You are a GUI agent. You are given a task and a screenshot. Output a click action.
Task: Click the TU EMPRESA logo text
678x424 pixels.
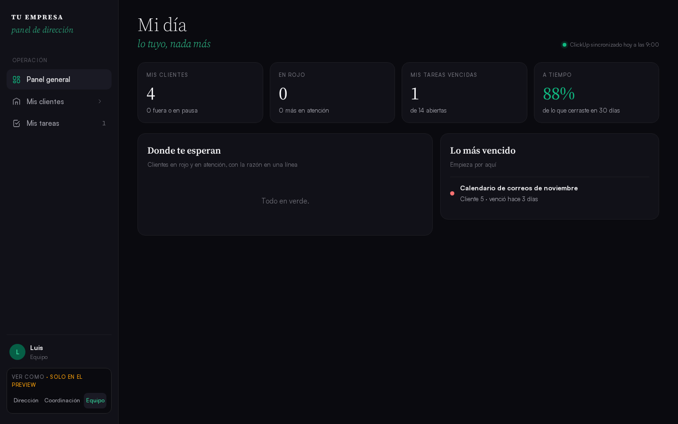tap(37, 17)
